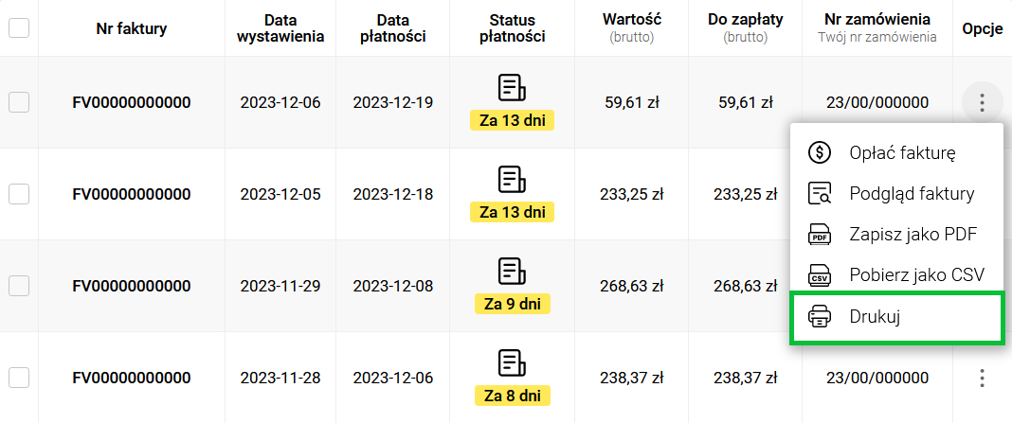Click the invoice status icon above Za 8 dni
This screenshot has height=423, width=1012.
pyautogui.click(x=512, y=363)
